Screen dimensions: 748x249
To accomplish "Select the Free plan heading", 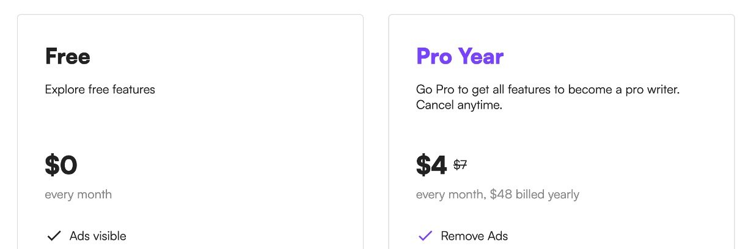I will click(x=68, y=57).
